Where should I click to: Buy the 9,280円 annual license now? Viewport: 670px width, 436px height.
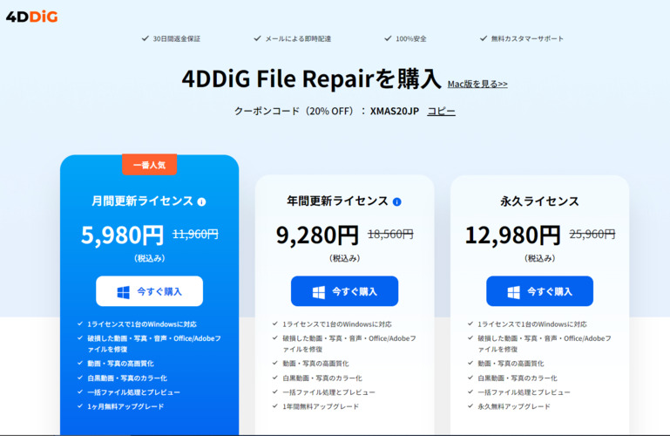[x=344, y=291]
